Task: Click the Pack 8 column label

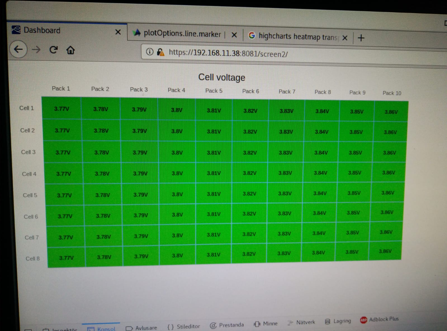Action: pos(323,92)
